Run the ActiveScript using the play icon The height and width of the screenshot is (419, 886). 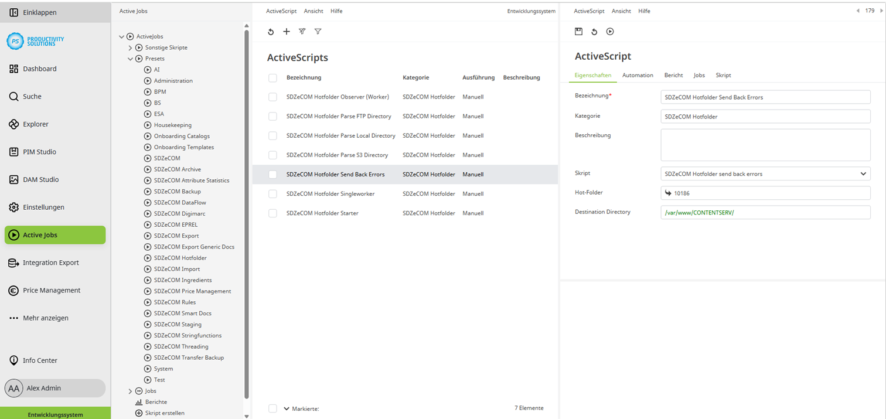(x=609, y=32)
